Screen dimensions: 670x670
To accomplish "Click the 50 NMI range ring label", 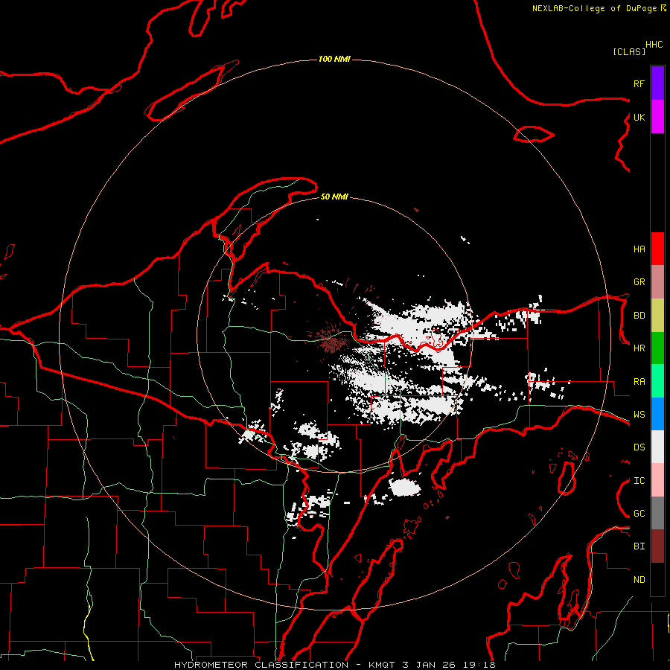I will pos(334,197).
